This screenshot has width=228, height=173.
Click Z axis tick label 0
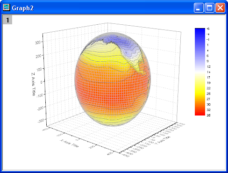[x=41, y=82]
